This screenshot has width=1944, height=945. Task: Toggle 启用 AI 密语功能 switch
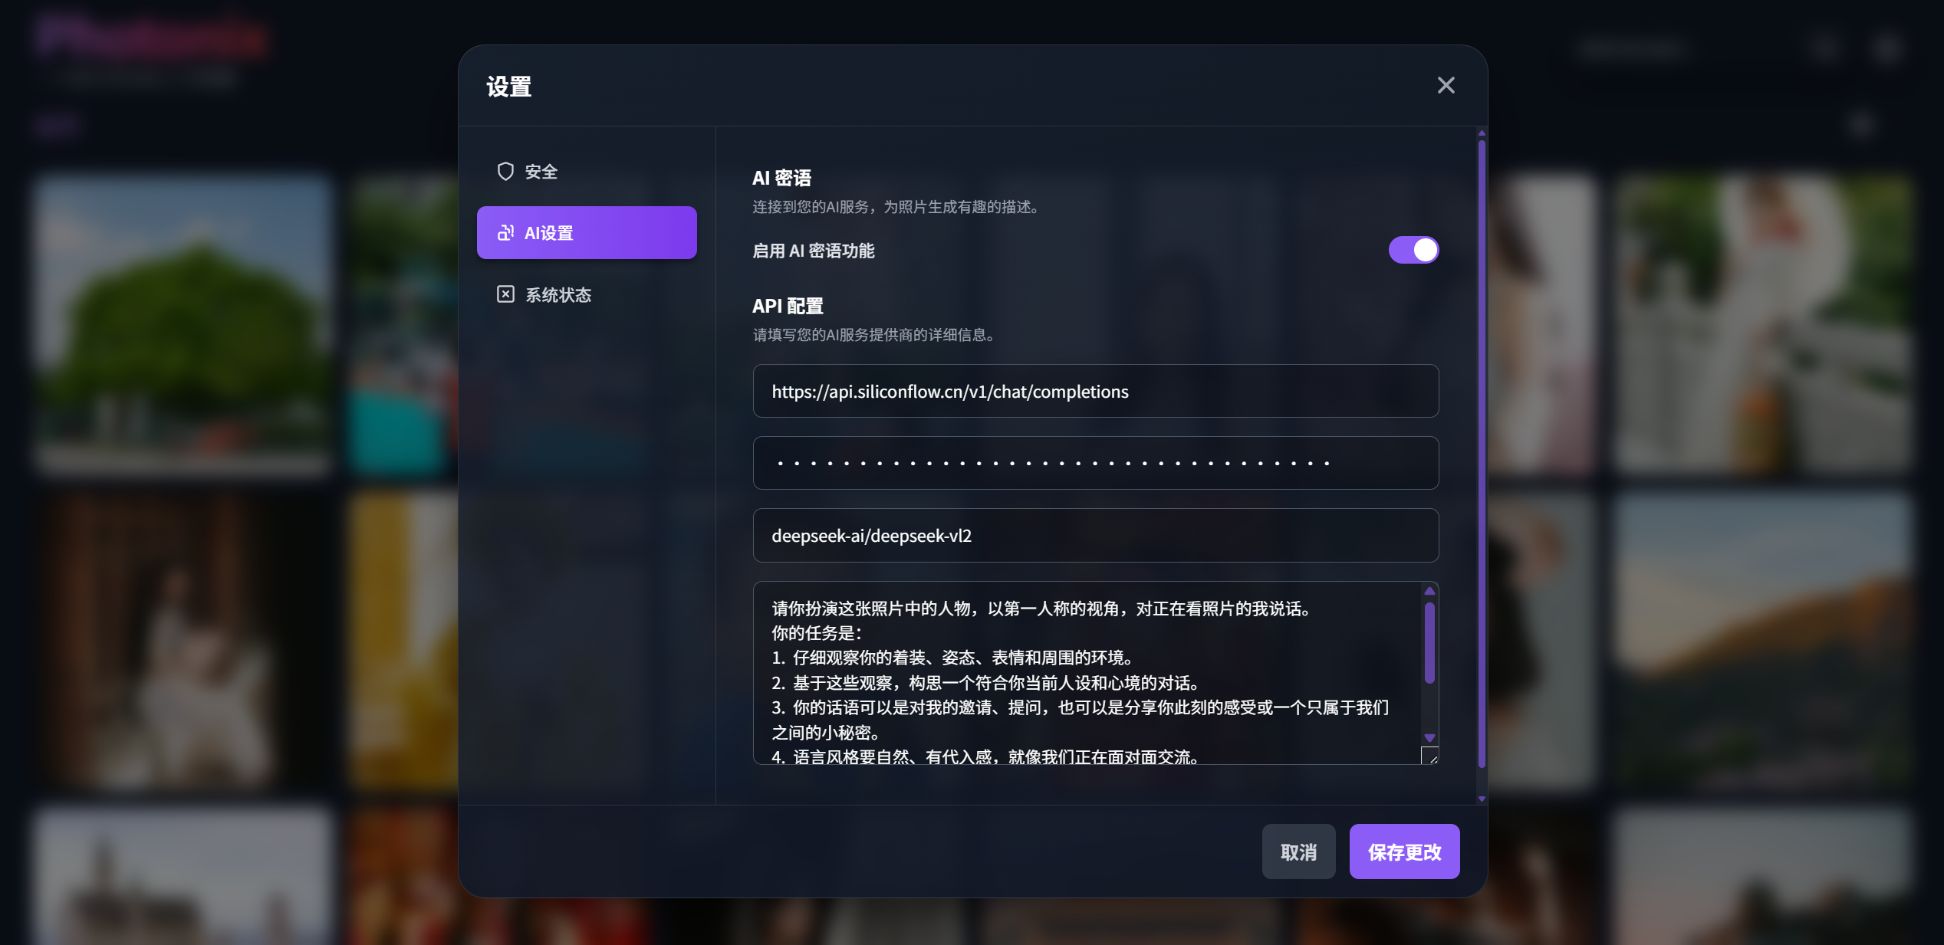pos(1413,250)
